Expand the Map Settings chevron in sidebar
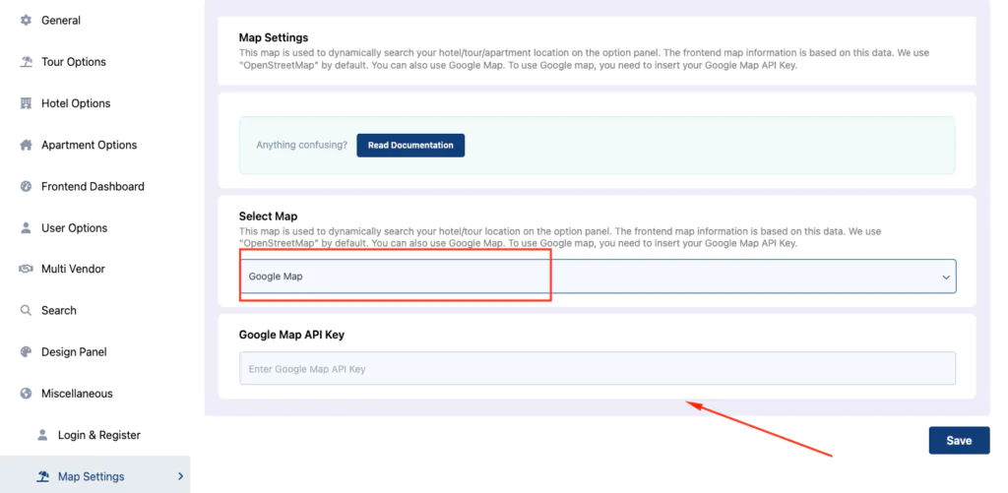This screenshot has width=1008, height=493. 181,476
